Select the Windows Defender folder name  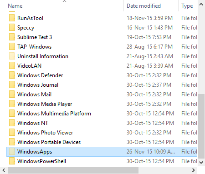pyautogui.click(x=40, y=75)
